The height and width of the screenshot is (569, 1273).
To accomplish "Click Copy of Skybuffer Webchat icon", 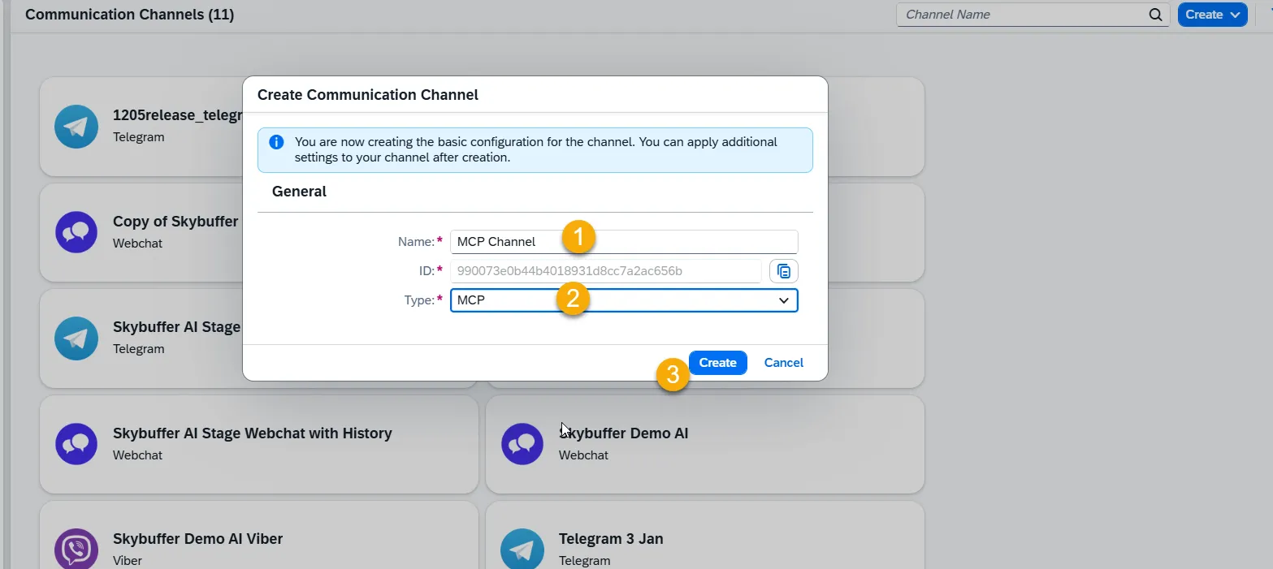I will pyautogui.click(x=76, y=232).
